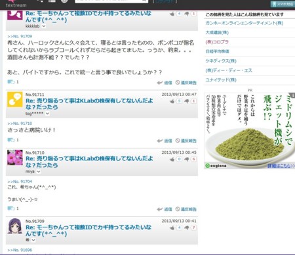Click the euglena logo in the ad
This screenshot has height=255, width=295.
click(216, 166)
